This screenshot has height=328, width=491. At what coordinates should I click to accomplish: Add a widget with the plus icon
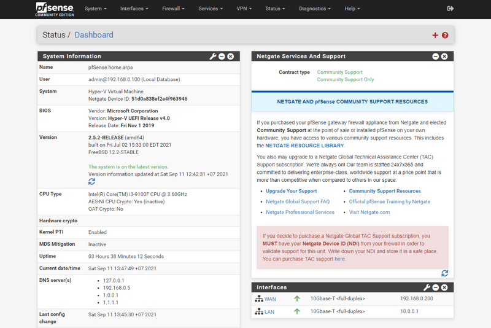(x=435, y=35)
